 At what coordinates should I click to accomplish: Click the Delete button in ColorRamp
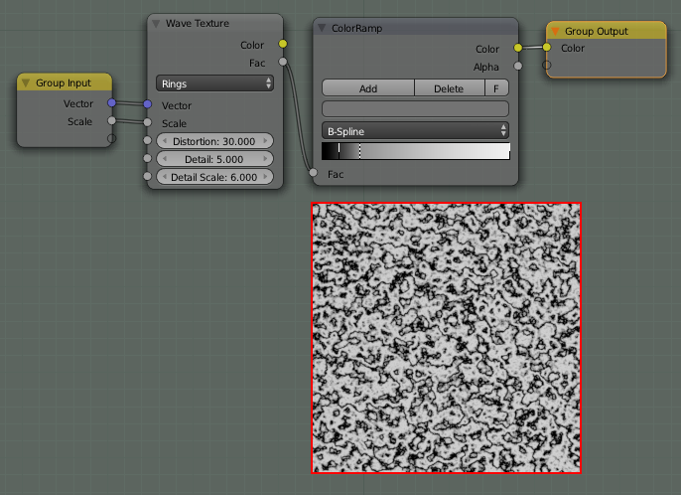[449, 88]
